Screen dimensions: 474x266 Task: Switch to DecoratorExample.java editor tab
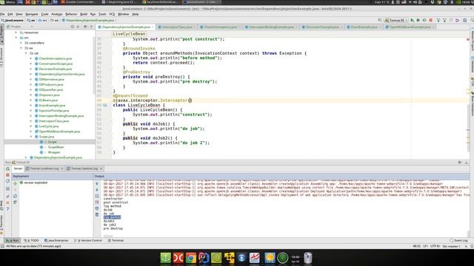pos(322,27)
